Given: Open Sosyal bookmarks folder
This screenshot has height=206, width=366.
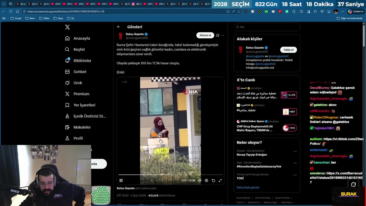Looking at the screenshot, I should (x=16, y=18).
